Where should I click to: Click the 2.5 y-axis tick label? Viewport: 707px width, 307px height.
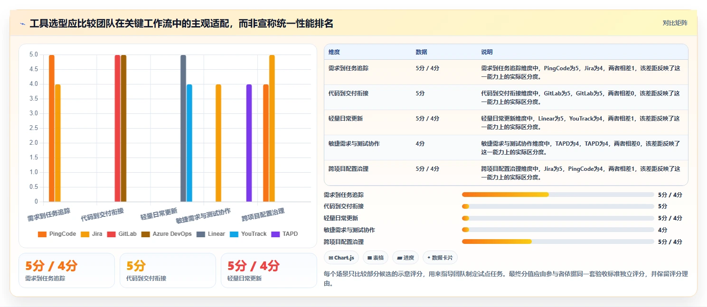click(x=33, y=128)
